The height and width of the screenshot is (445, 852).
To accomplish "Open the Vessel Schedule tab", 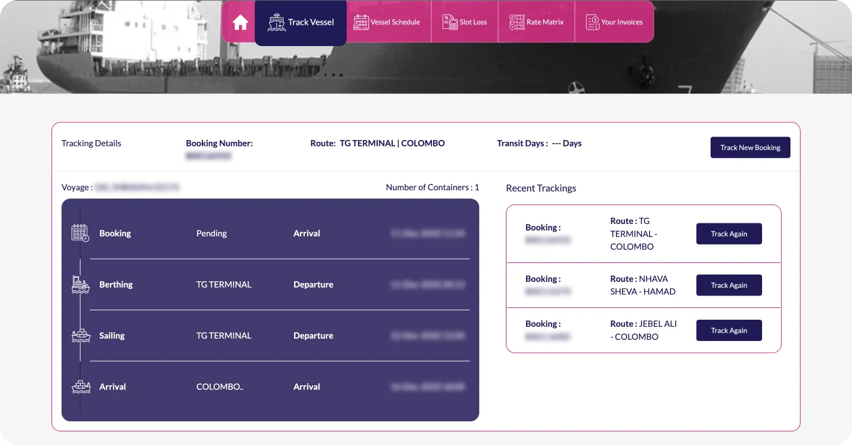I will click(x=389, y=22).
